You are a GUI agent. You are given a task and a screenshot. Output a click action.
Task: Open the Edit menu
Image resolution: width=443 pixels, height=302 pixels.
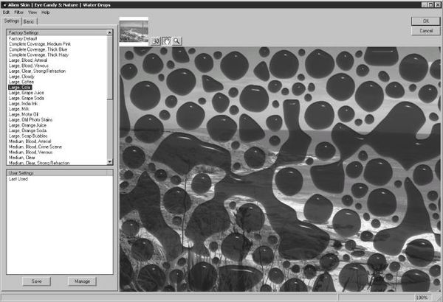pos(7,13)
